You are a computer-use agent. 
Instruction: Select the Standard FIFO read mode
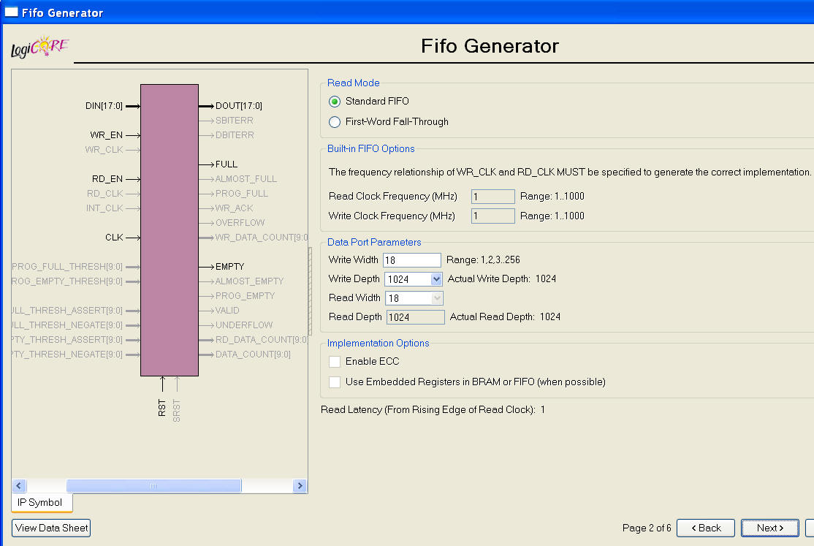(335, 102)
